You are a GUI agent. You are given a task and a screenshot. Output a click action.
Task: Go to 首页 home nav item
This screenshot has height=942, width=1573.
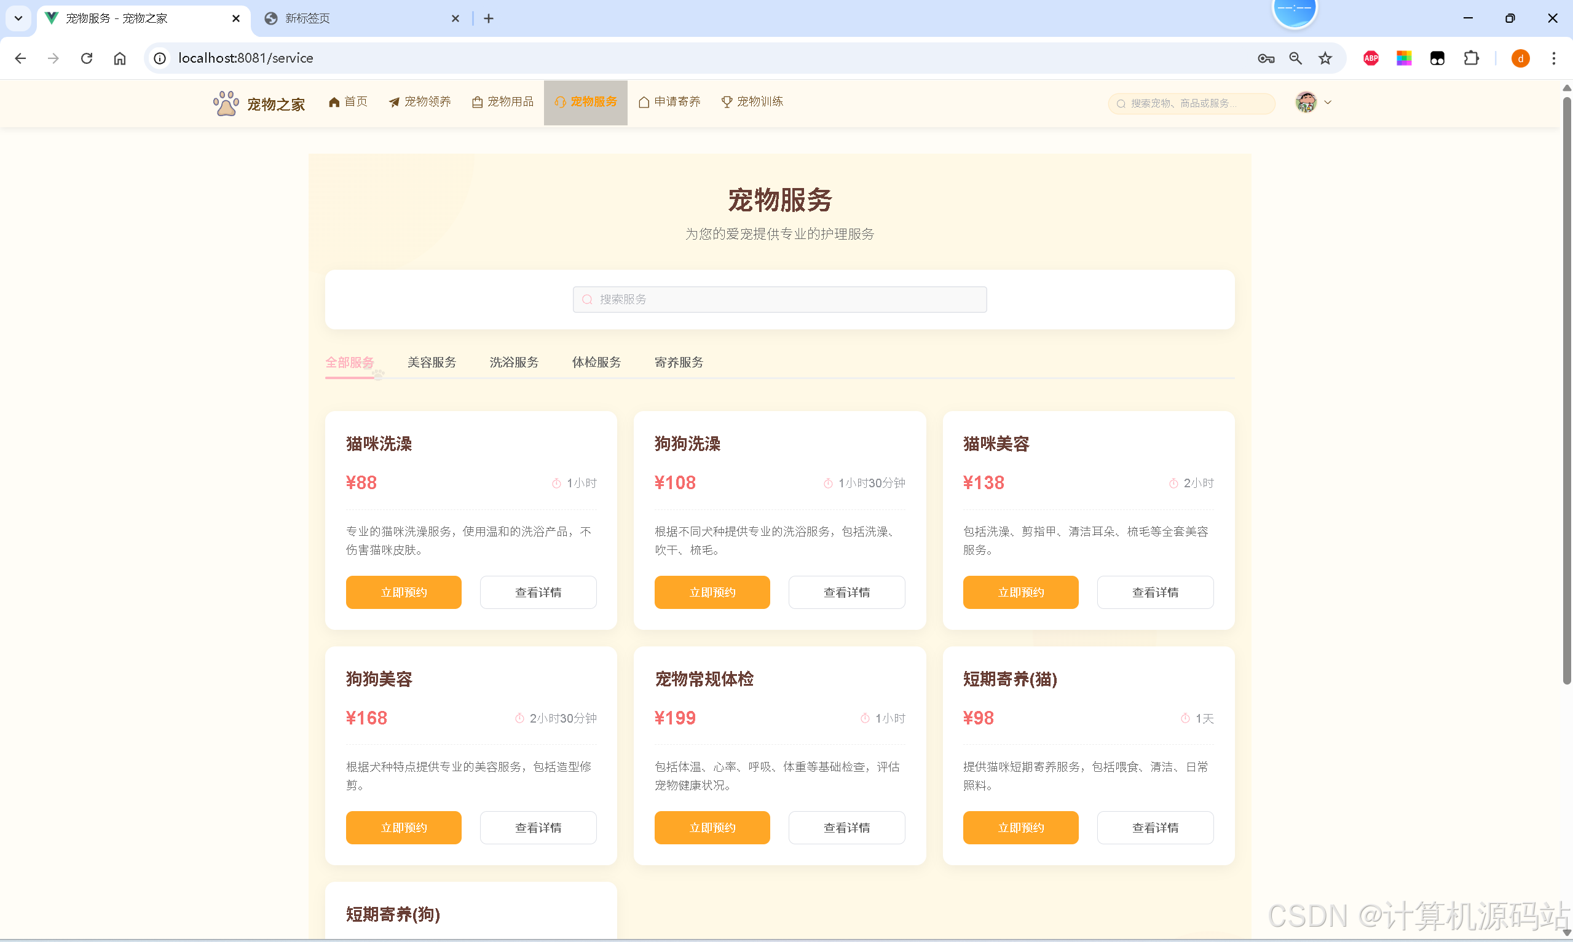348,102
